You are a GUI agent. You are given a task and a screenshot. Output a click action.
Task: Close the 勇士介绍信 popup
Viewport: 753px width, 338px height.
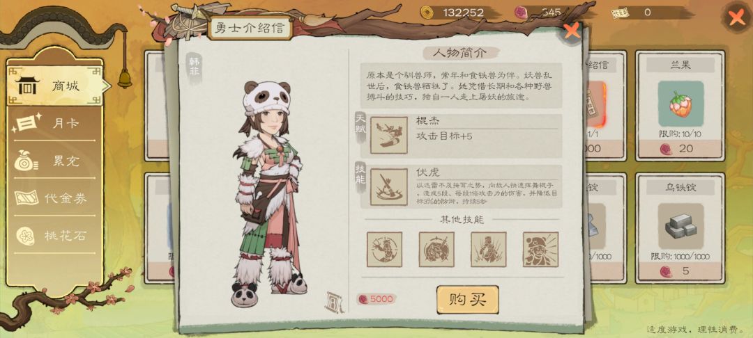click(x=572, y=31)
